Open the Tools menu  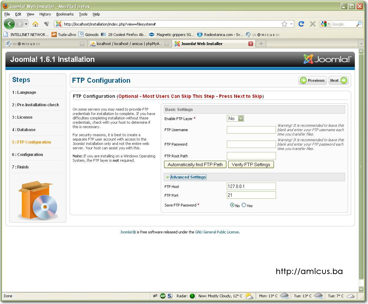[83, 14]
